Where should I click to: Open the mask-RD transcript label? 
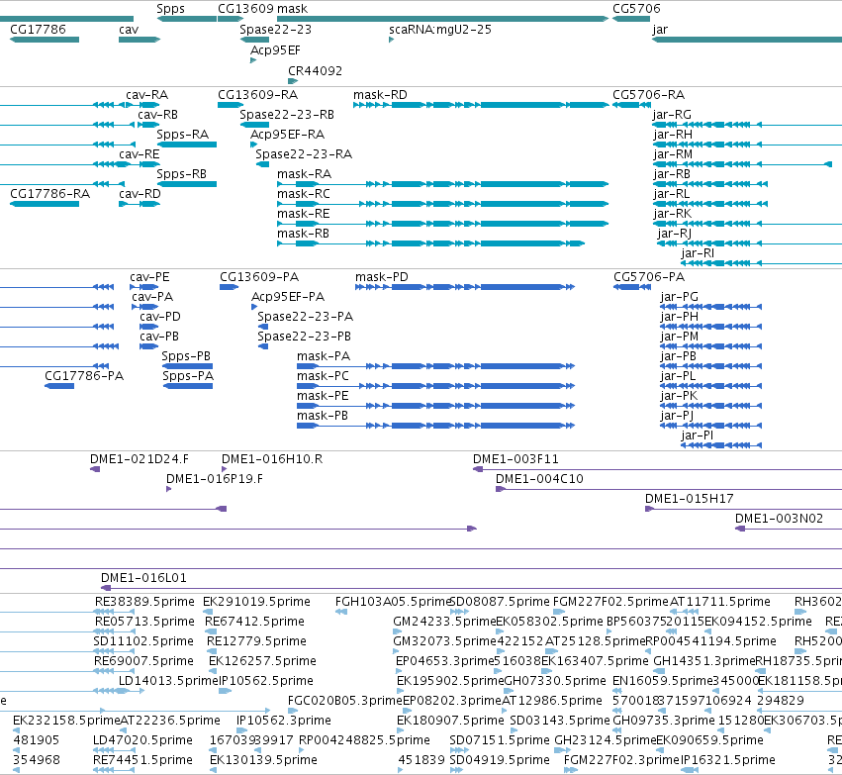380,95
